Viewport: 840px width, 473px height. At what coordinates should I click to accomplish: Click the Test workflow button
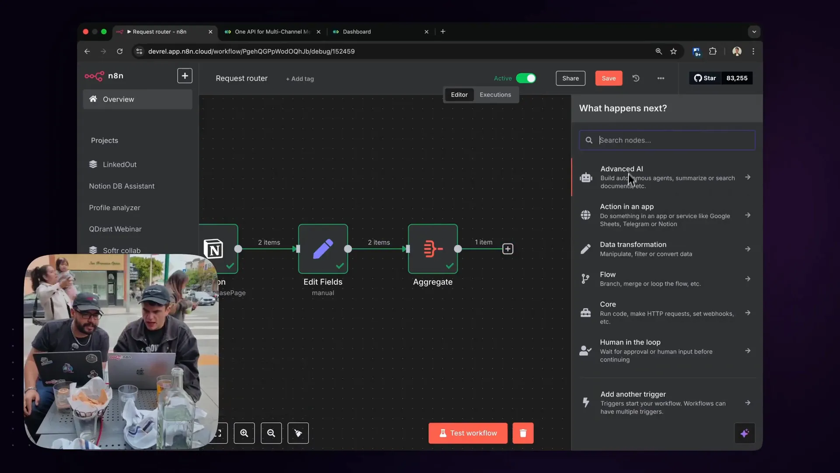468,433
